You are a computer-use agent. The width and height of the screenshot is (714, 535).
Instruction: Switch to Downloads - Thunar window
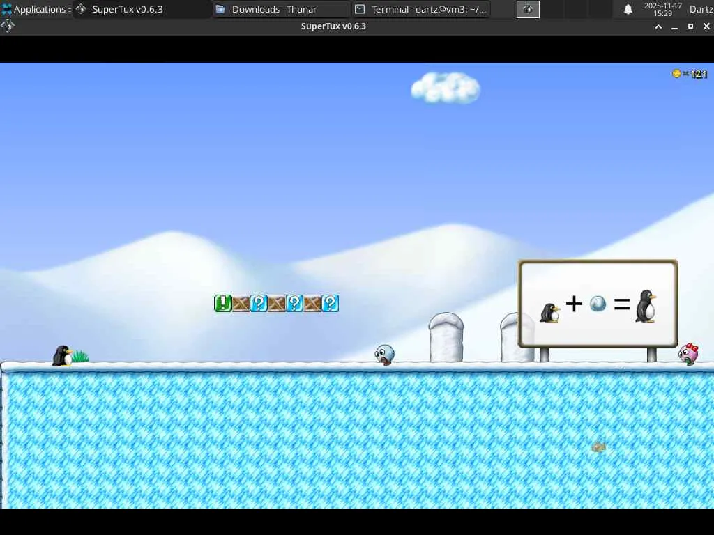[282, 9]
